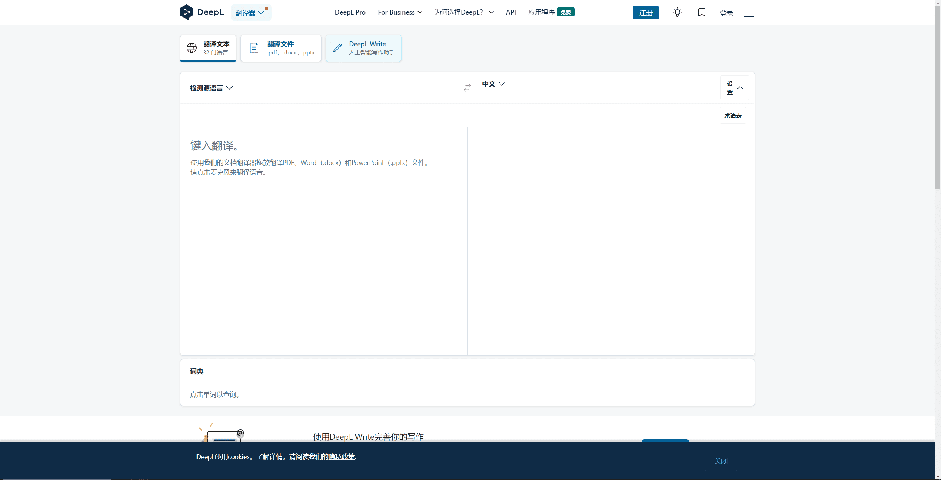
Task: Click the 术语表 glossary button
Action: (733, 115)
